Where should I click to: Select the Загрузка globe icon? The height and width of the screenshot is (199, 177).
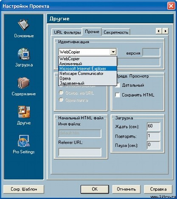tap(24, 54)
